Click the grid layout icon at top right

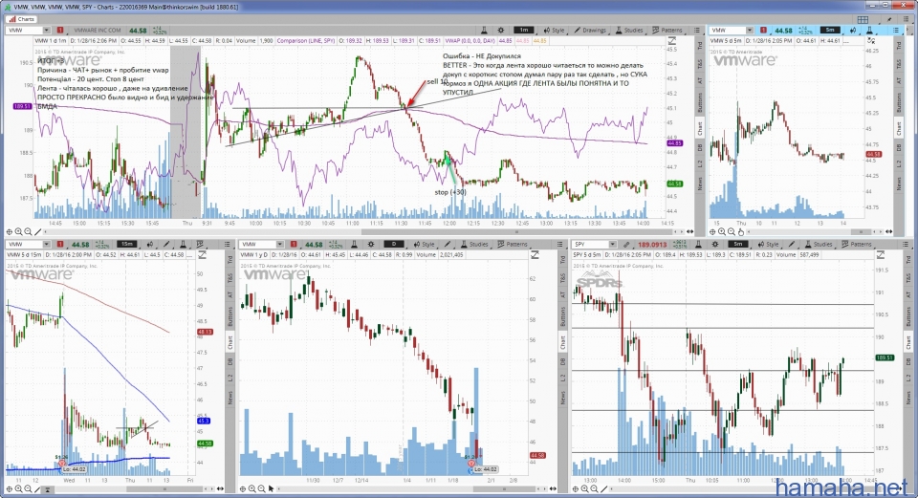click(863, 19)
